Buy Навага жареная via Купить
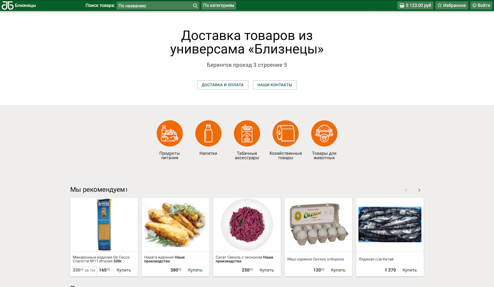 pyautogui.click(x=195, y=270)
